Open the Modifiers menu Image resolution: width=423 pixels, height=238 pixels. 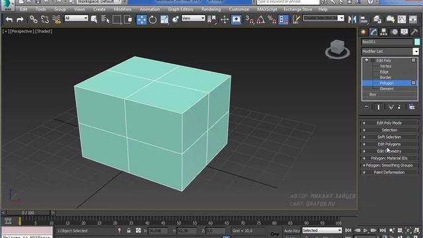[x=122, y=9]
